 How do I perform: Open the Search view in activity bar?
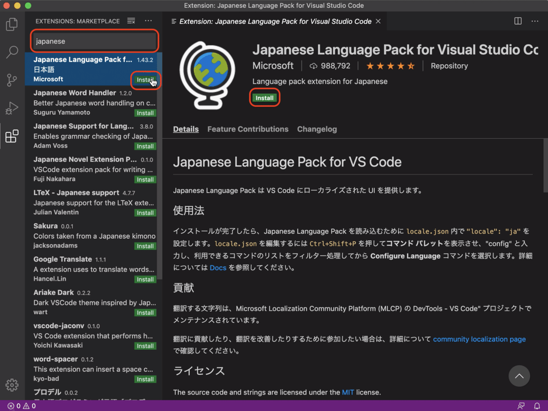12,52
